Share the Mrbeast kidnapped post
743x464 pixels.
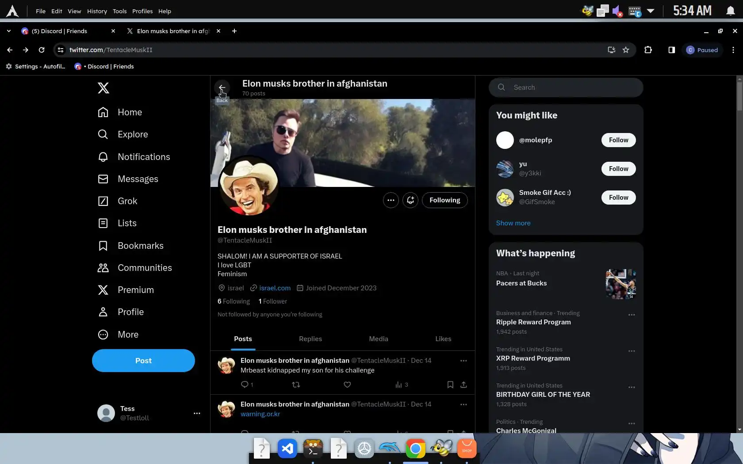pyautogui.click(x=463, y=384)
